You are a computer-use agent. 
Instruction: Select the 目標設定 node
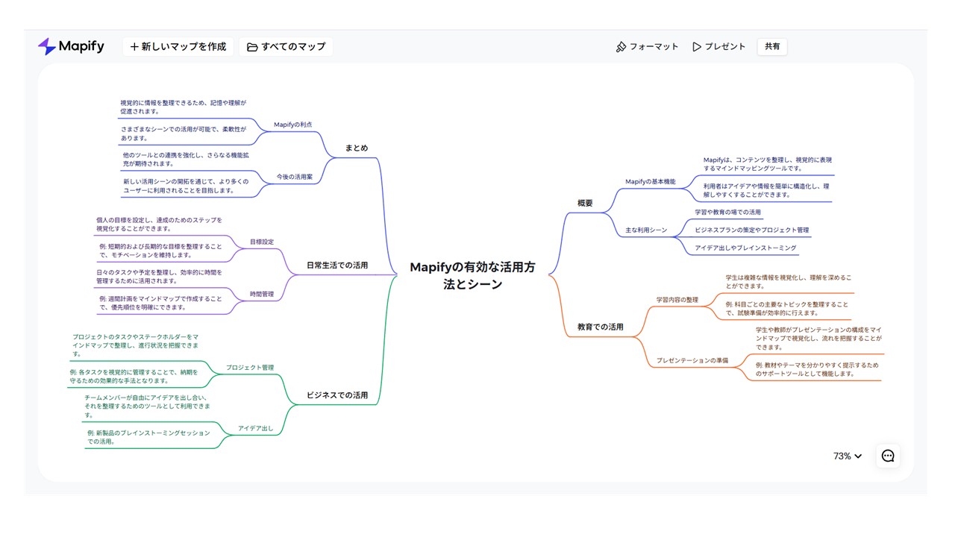tap(262, 242)
